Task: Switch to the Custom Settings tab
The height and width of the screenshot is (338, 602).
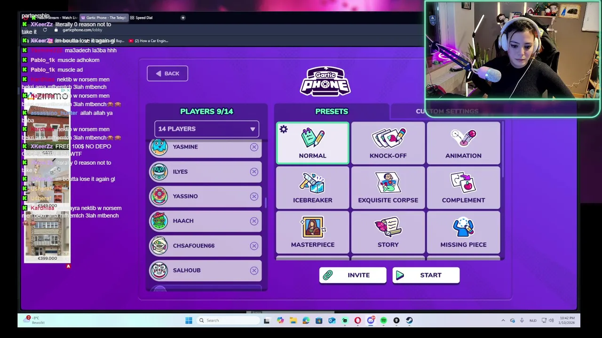Action: click(447, 111)
